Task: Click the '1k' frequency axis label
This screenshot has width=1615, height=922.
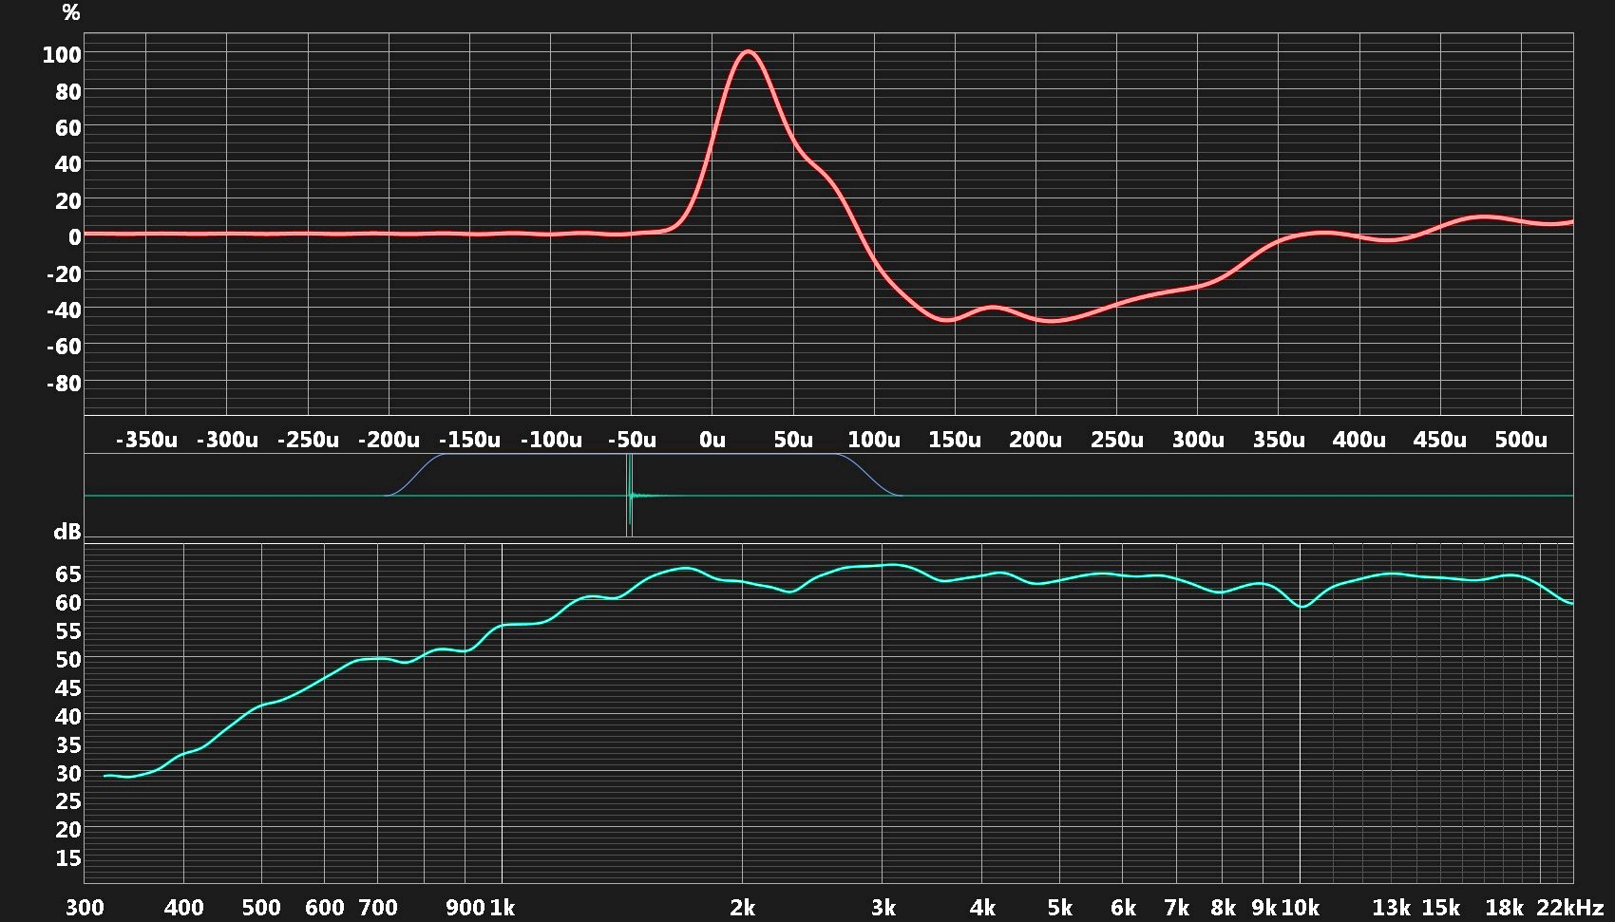Action: coord(503,908)
